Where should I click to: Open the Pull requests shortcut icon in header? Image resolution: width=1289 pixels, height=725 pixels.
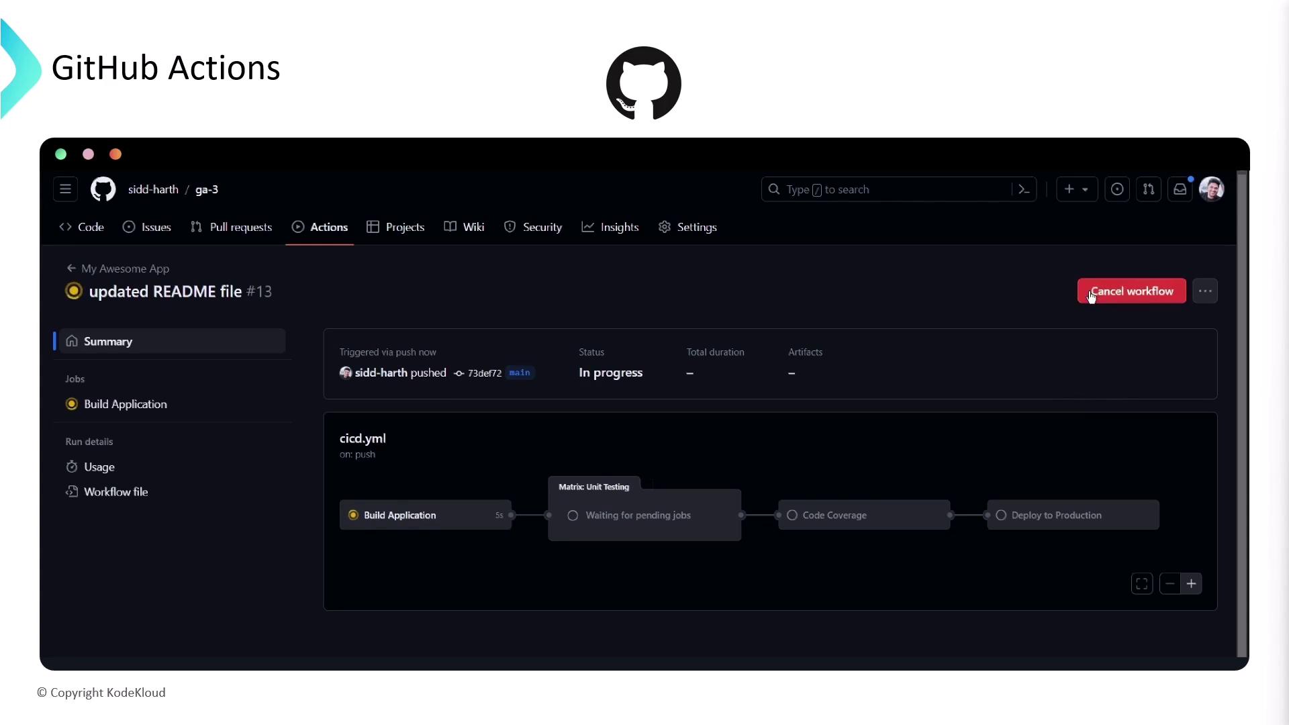[x=1149, y=189]
